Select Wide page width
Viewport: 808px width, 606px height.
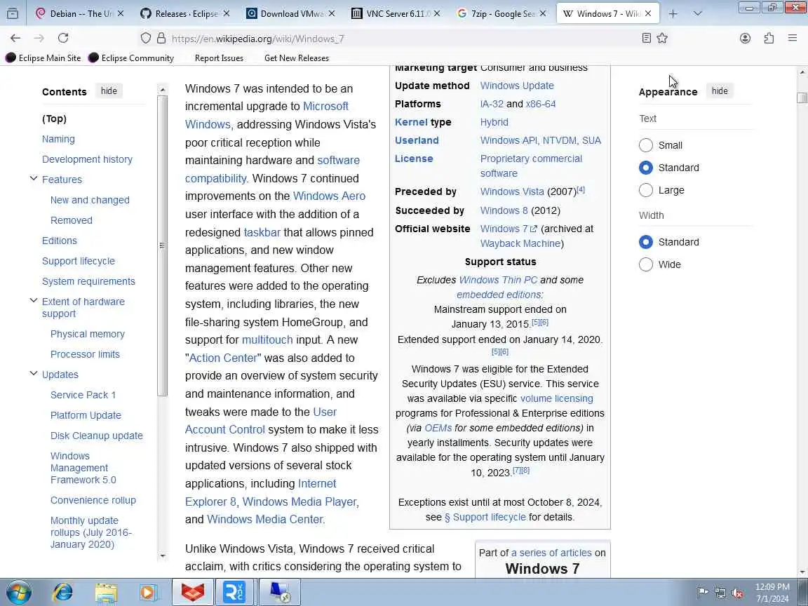tap(646, 264)
